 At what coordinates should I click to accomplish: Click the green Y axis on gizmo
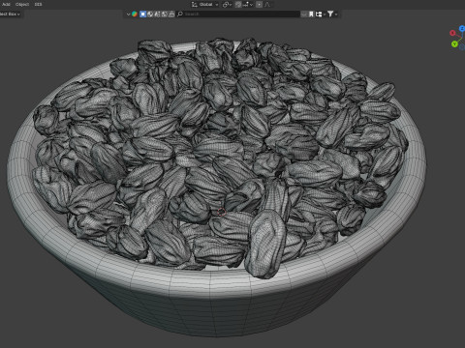454,44
